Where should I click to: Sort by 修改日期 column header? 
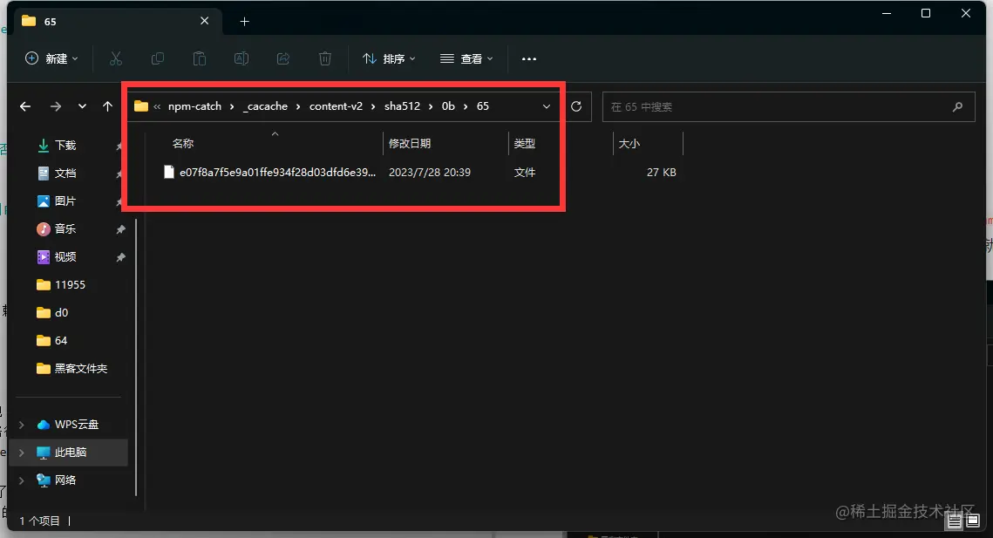410,143
